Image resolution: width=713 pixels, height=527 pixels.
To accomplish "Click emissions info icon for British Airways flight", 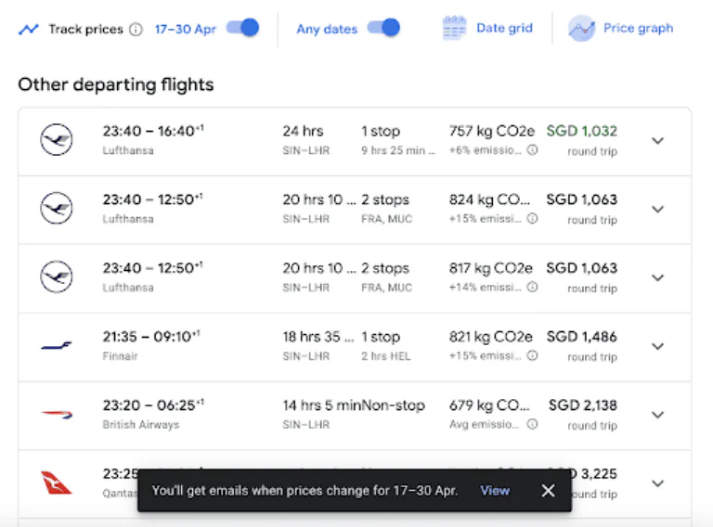I will [532, 425].
